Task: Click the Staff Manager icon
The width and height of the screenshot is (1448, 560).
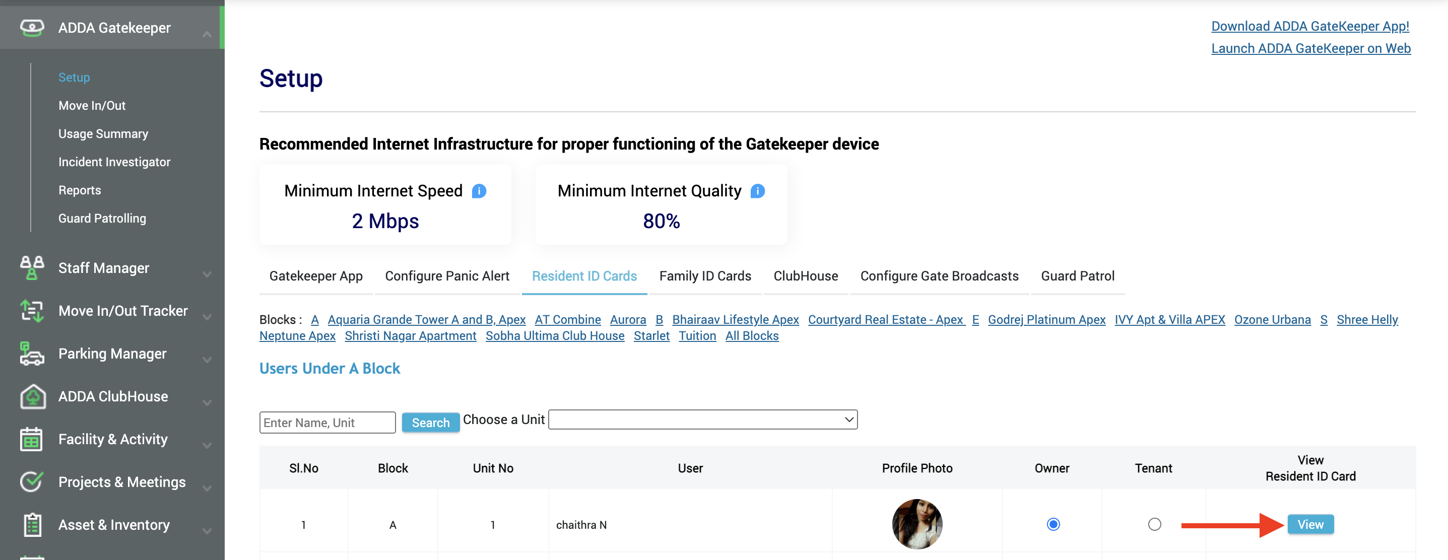Action: (31, 267)
